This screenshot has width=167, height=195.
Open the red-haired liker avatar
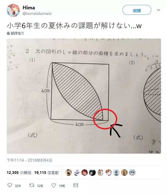[84, 173]
